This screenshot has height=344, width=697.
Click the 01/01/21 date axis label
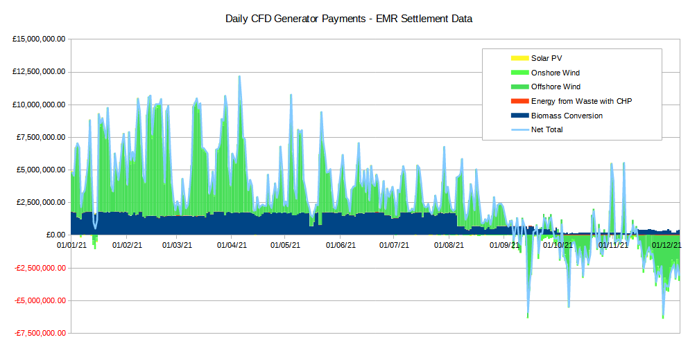click(x=71, y=245)
